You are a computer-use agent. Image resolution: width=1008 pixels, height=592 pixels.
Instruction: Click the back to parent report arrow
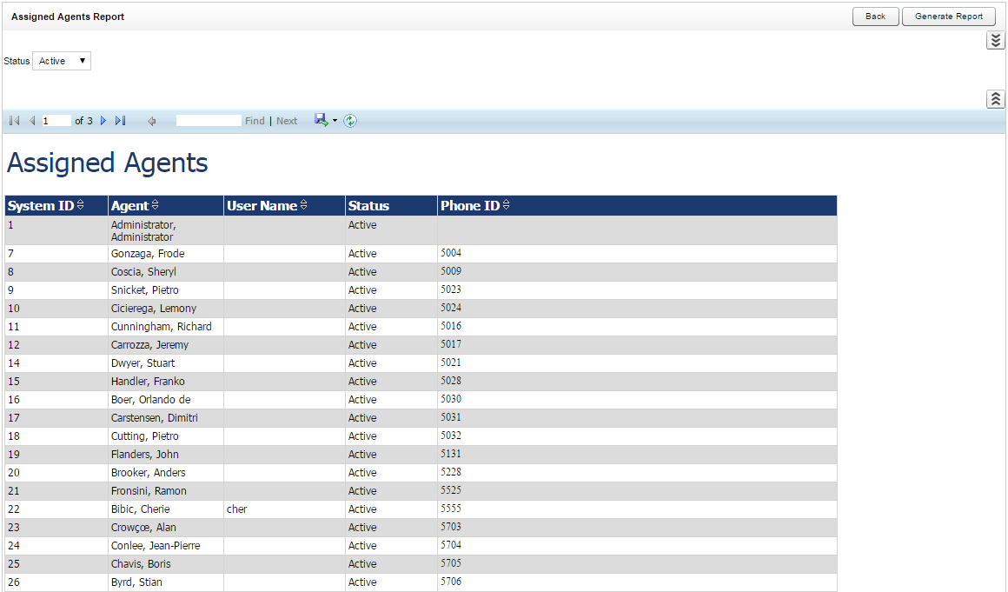(x=151, y=121)
